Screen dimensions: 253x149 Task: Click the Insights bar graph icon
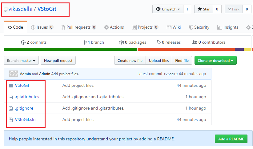point(219,27)
